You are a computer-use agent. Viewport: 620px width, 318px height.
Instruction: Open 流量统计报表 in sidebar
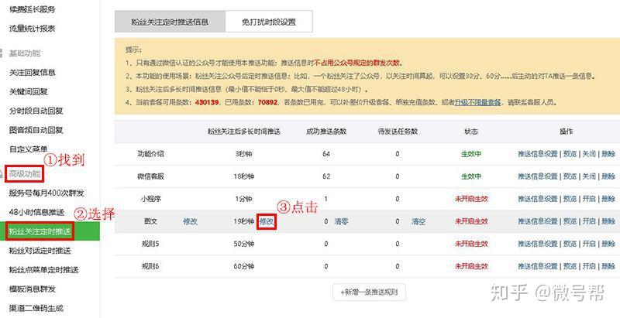tap(33, 29)
